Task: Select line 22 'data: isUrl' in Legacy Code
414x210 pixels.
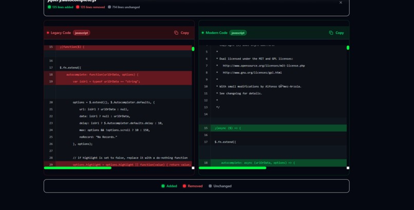Action: (118, 116)
